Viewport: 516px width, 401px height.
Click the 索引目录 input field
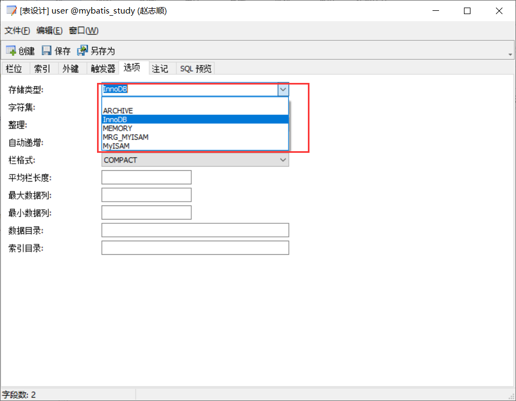point(195,248)
